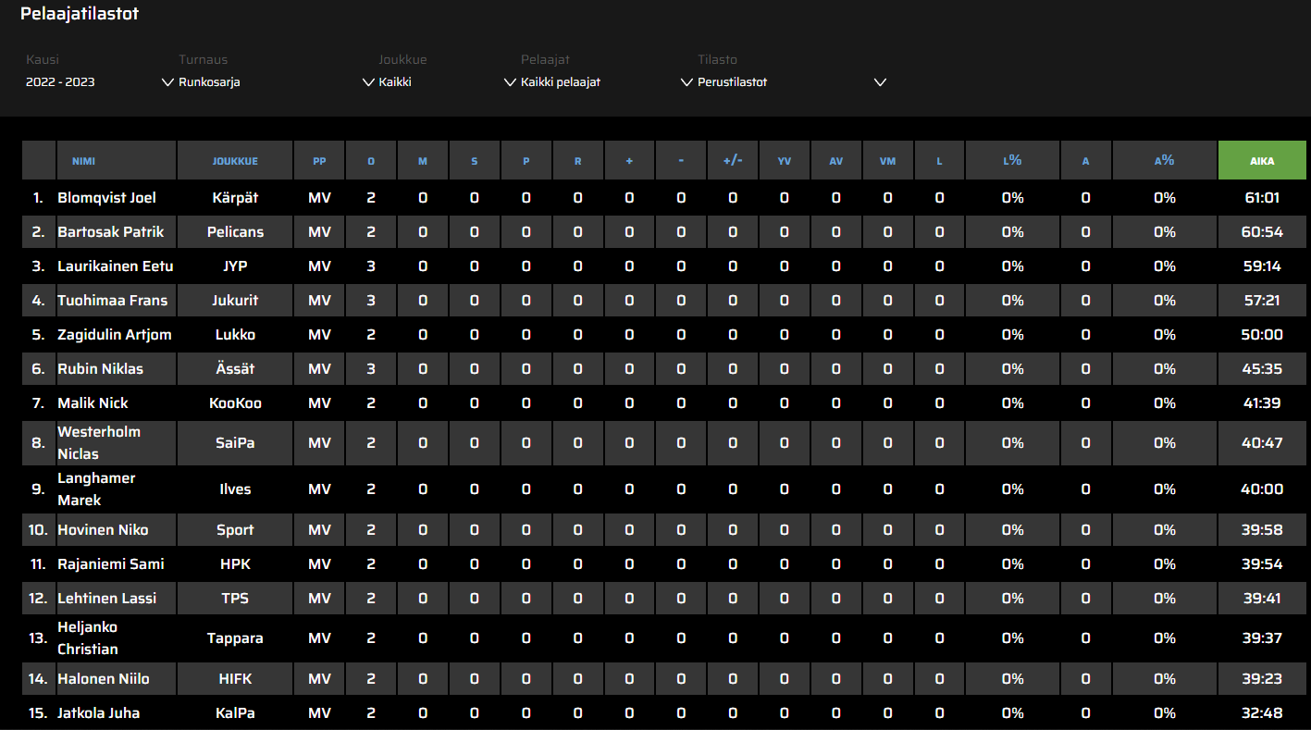The height and width of the screenshot is (730, 1311).
Task: Click team name HIFK
Action: coord(235,679)
